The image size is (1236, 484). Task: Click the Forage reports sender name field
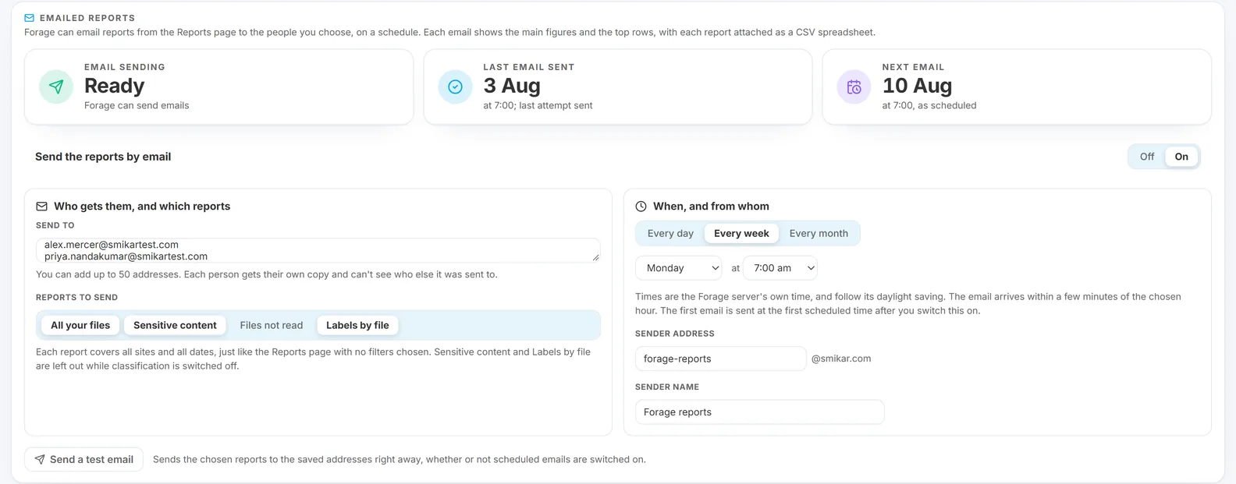[x=759, y=412]
